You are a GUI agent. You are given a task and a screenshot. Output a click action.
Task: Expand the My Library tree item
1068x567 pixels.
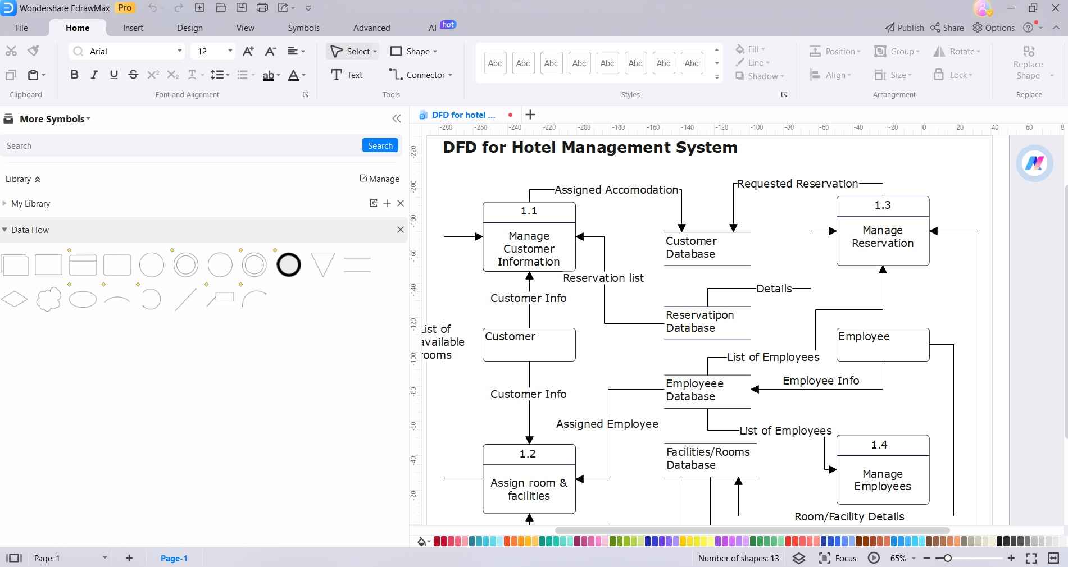point(4,203)
